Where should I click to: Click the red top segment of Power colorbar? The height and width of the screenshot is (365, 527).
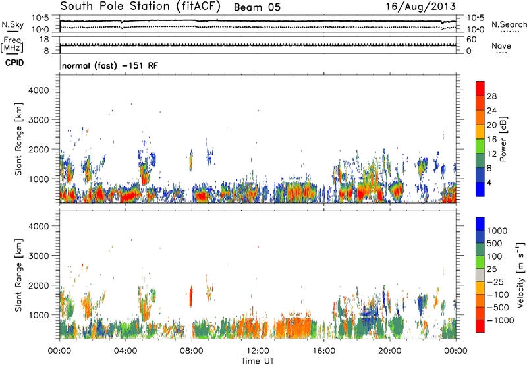(x=480, y=88)
